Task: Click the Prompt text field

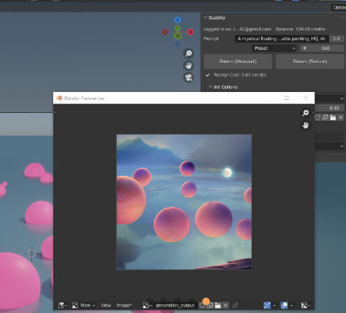Action: point(281,39)
